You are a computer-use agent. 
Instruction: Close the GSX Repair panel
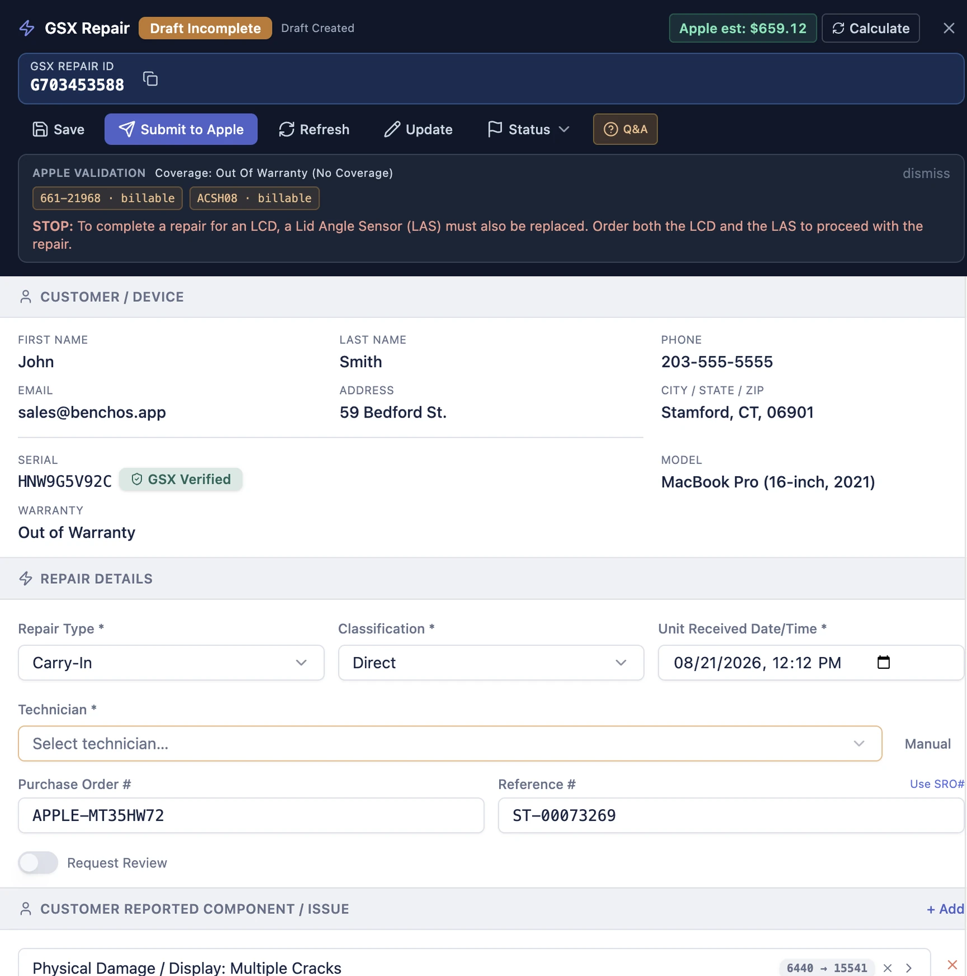(x=949, y=28)
